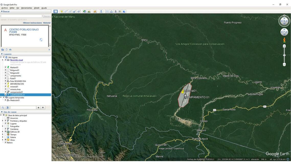Click the Add Placemark pushpin icon
291x164 pixels.
tap(62, 12)
